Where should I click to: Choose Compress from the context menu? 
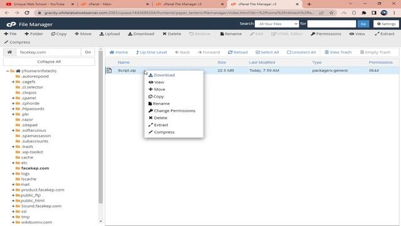tap(162, 132)
